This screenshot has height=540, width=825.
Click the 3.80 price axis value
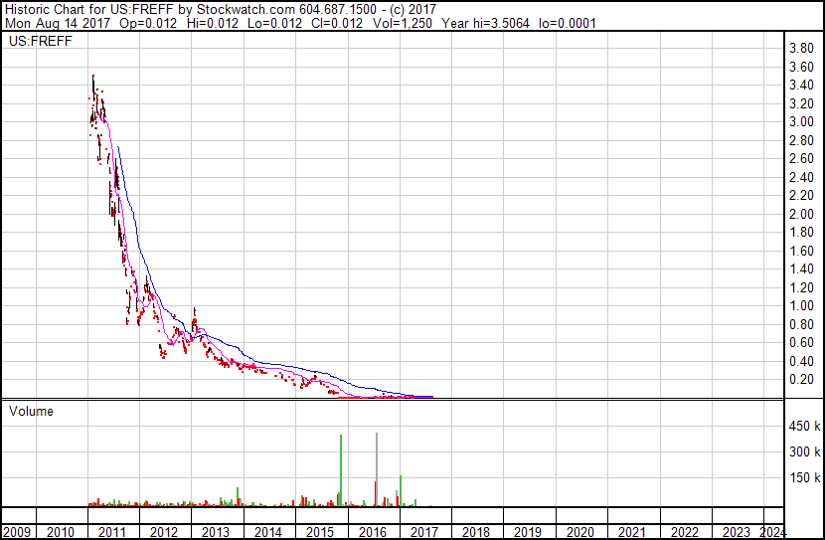(801, 49)
